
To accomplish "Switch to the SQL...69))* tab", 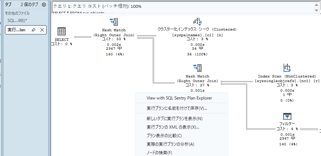I will [18, 21].
